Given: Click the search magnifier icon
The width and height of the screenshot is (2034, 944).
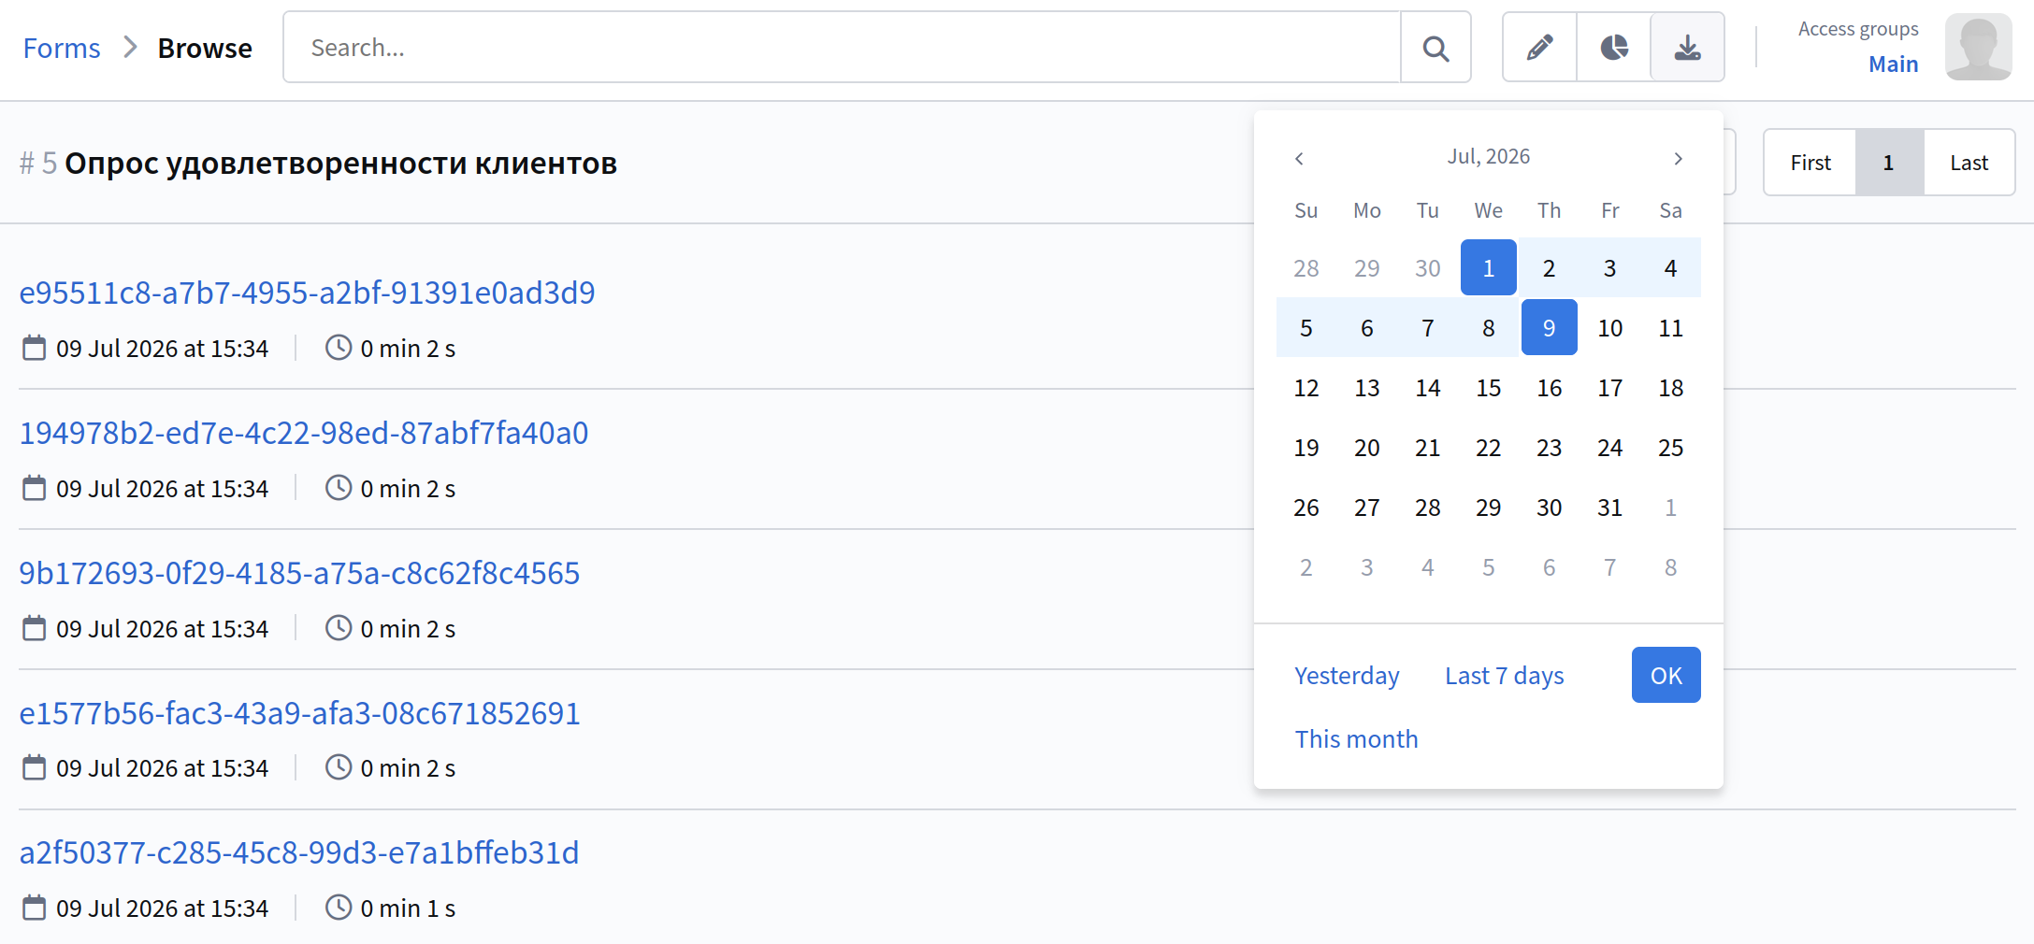Looking at the screenshot, I should tap(1435, 48).
